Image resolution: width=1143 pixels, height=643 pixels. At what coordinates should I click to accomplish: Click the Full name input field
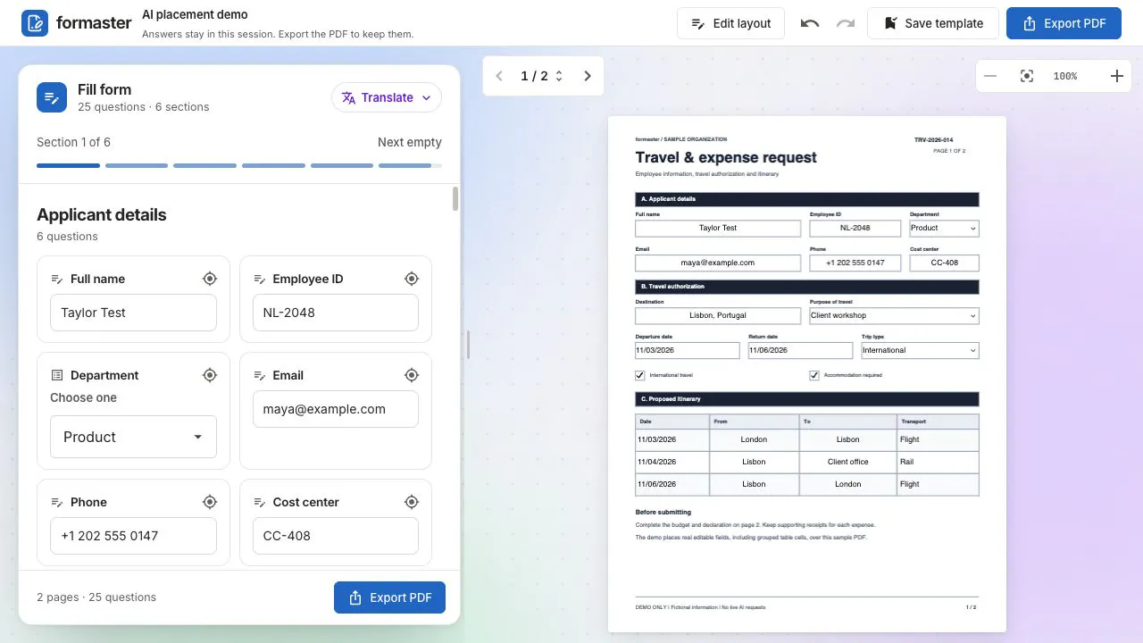[x=133, y=313]
